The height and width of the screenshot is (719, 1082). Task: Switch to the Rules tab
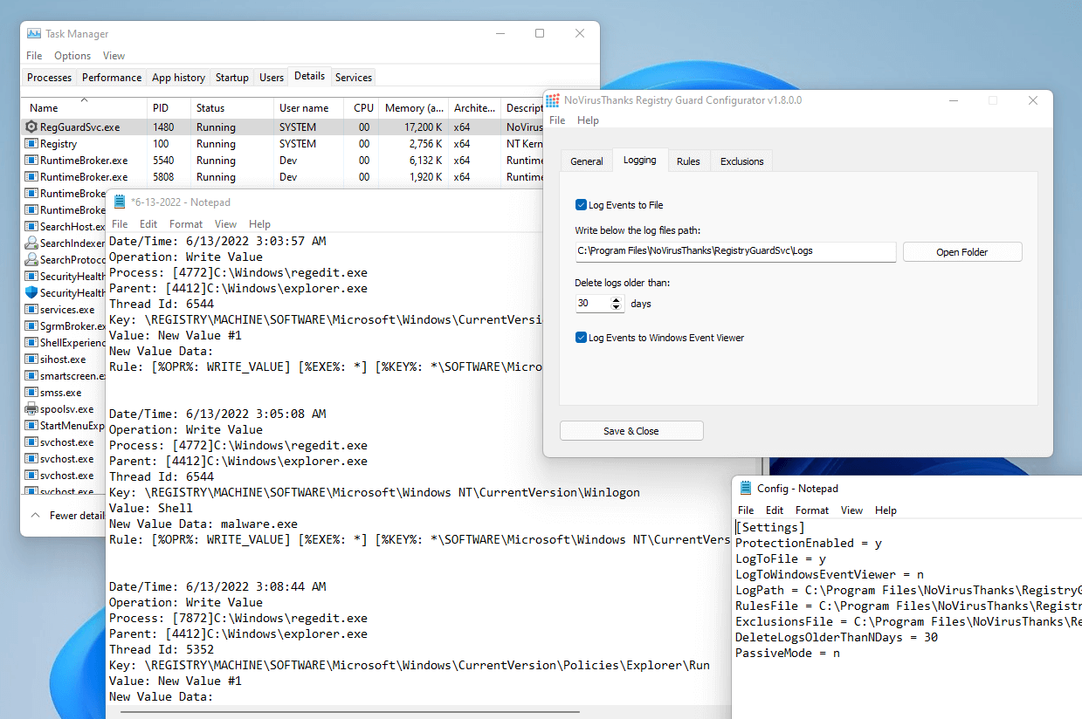click(x=688, y=160)
